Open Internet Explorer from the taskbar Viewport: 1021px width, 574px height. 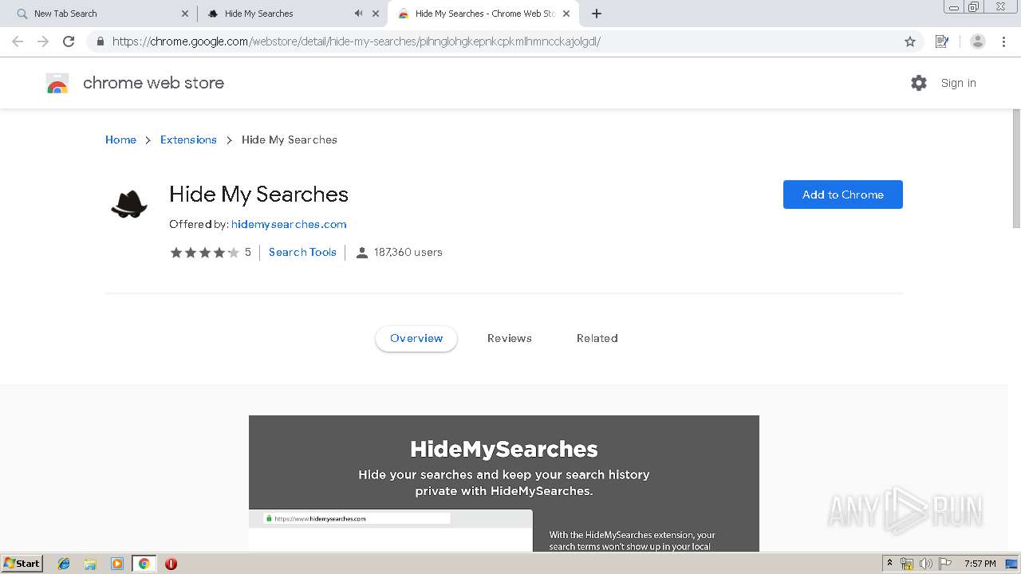click(65, 564)
